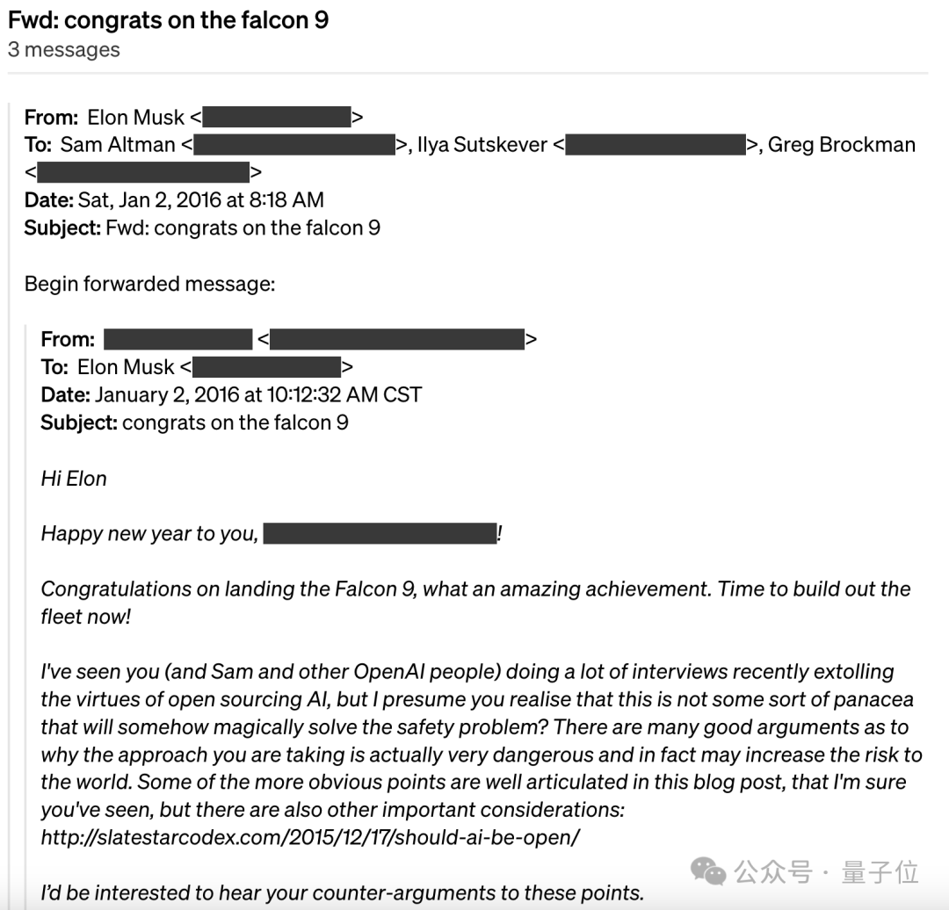
Task: Click the name 'Greg Brockman' in recipients
Action: pos(841,145)
